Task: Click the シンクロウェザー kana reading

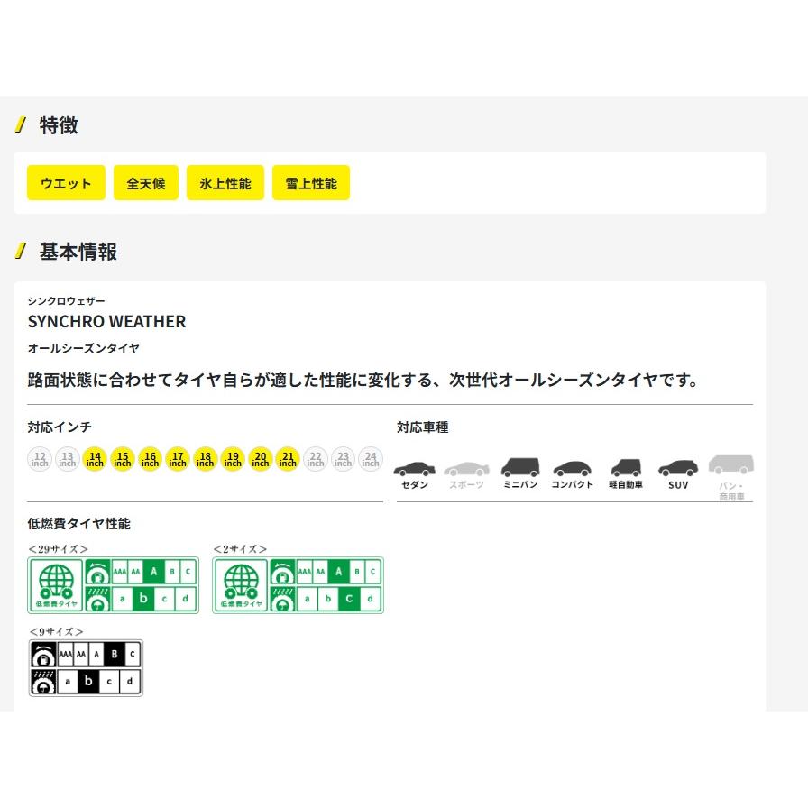Action: (x=66, y=300)
